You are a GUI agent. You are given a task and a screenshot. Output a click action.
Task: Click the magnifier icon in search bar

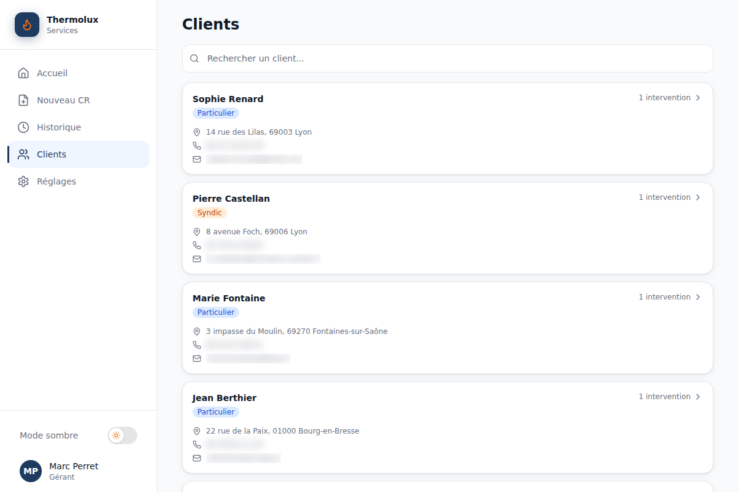[x=194, y=58]
